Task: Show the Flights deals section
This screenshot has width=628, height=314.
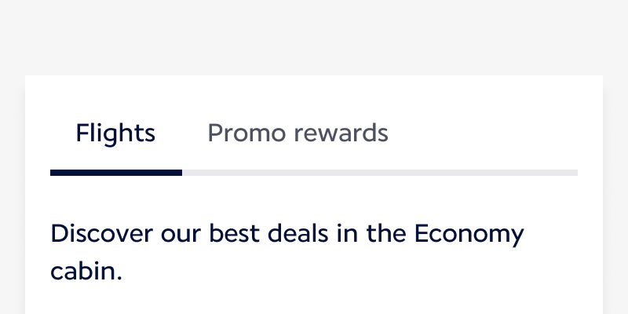Action: tap(115, 133)
